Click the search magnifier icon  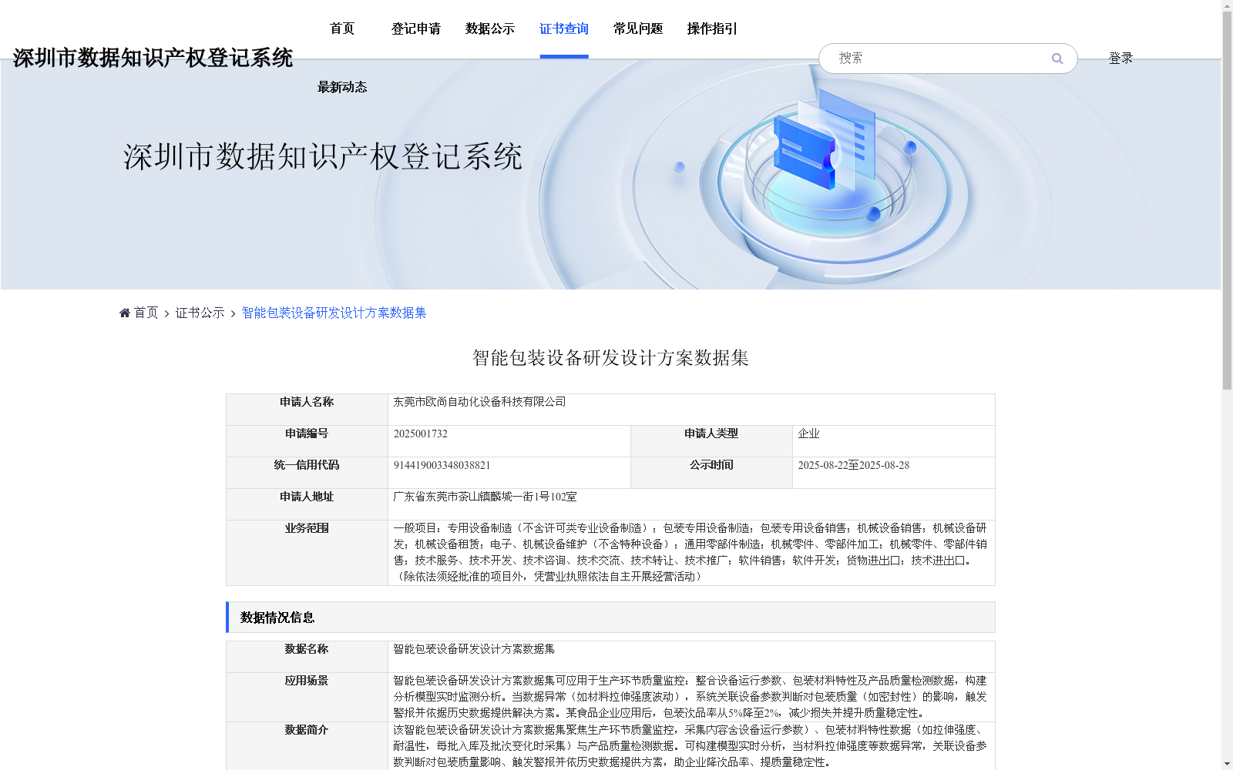click(x=1057, y=59)
